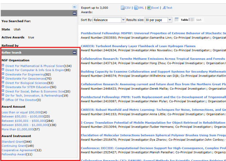Viewport: 226px width, 161px height.
Task: Expand Direct For Social, Behav & Economic Scie
Action: [x=3, y=91]
